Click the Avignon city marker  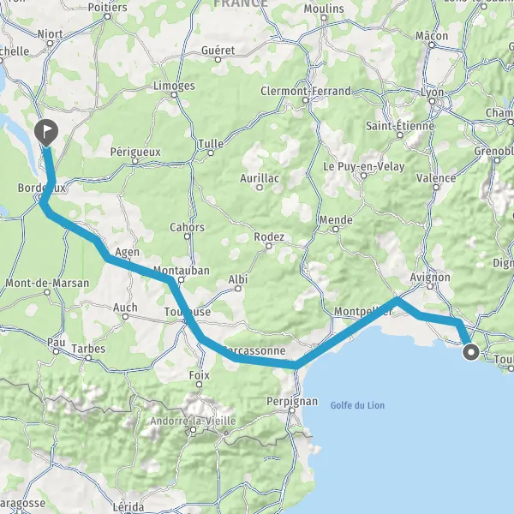pyautogui.click(x=430, y=286)
